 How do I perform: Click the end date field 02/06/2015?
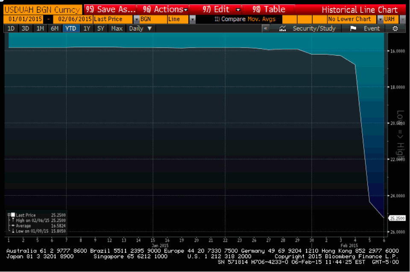click(x=73, y=19)
